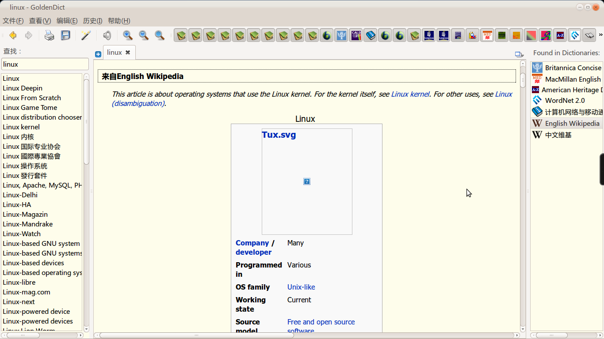The image size is (604, 339).
Task: Select English Wikipedia in found dictionaries
Action: click(x=567, y=123)
